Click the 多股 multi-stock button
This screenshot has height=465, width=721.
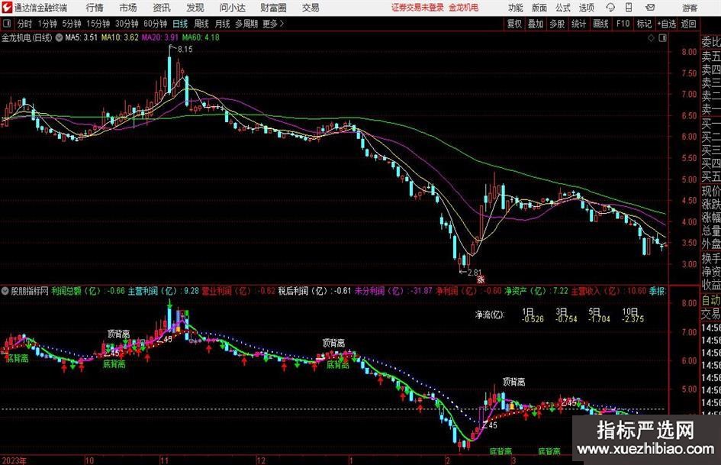[557, 24]
